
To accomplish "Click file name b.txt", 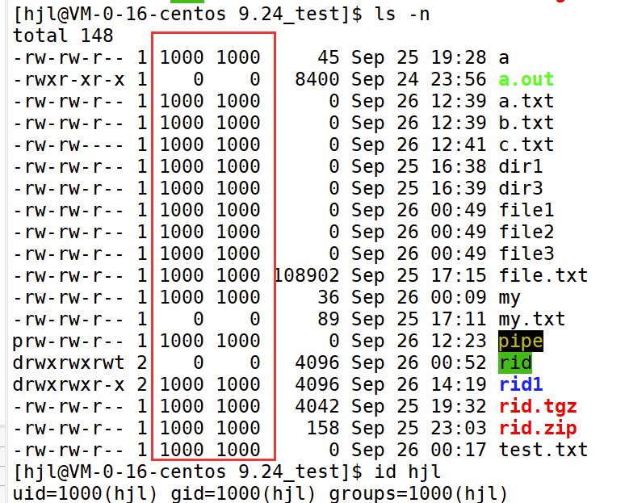I will [x=526, y=123].
